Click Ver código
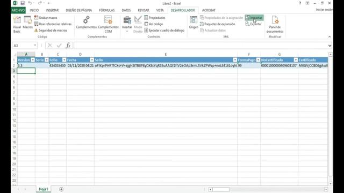Image resolution: width=344 pixels, height=193 pixels. point(153,24)
